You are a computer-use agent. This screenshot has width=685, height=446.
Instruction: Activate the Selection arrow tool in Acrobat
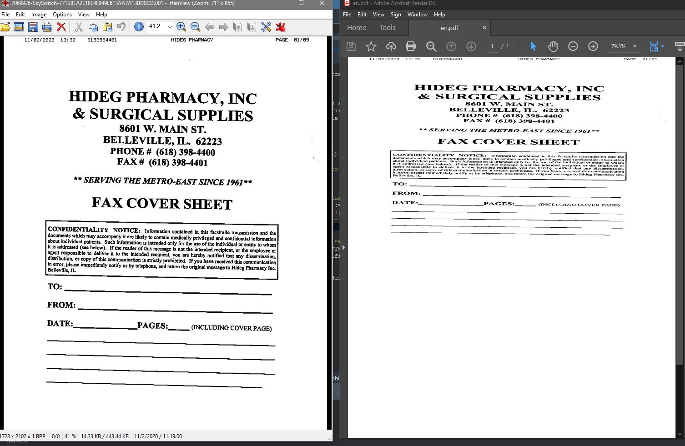[533, 46]
